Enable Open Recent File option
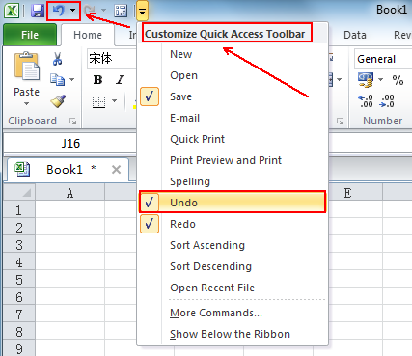 coord(233,288)
